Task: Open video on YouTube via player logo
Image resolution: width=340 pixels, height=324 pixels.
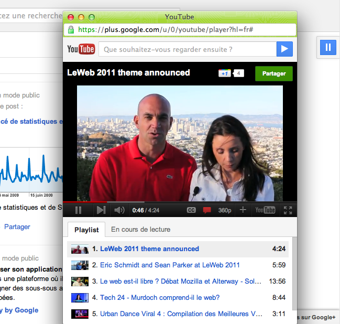Action: click(265, 210)
